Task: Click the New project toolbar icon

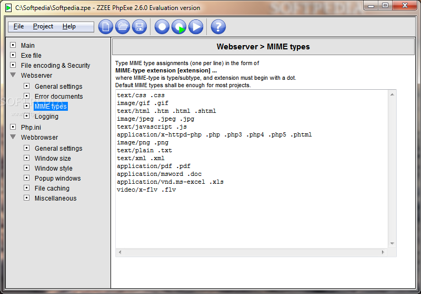Action: pyautogui.click(x=106, y=27)
